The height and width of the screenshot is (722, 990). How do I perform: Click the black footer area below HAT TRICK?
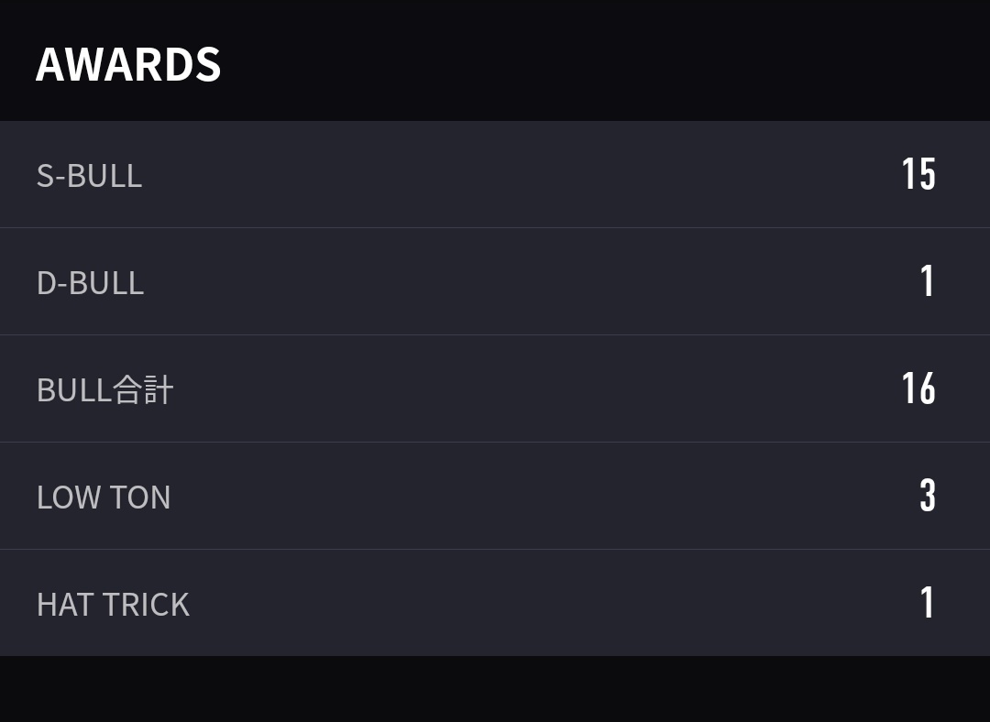pos(495,689)
